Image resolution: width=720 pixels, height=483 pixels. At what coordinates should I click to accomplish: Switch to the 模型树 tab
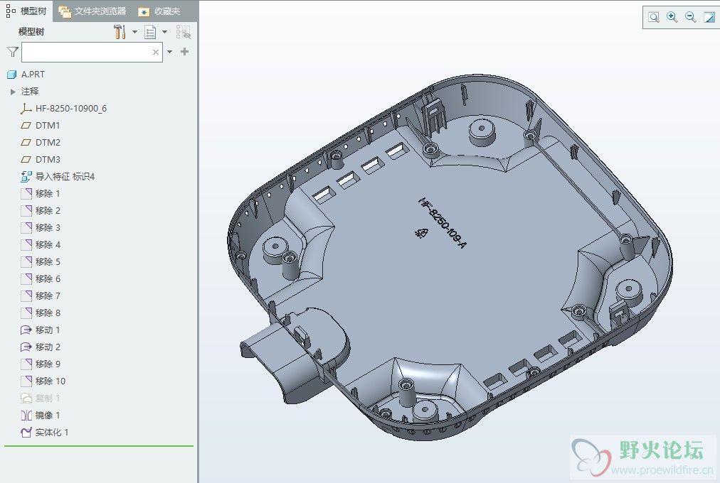tap(26, 11)
